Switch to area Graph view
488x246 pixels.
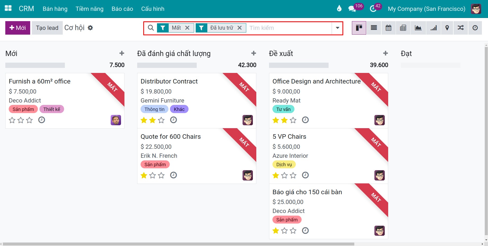pos(418,28)
